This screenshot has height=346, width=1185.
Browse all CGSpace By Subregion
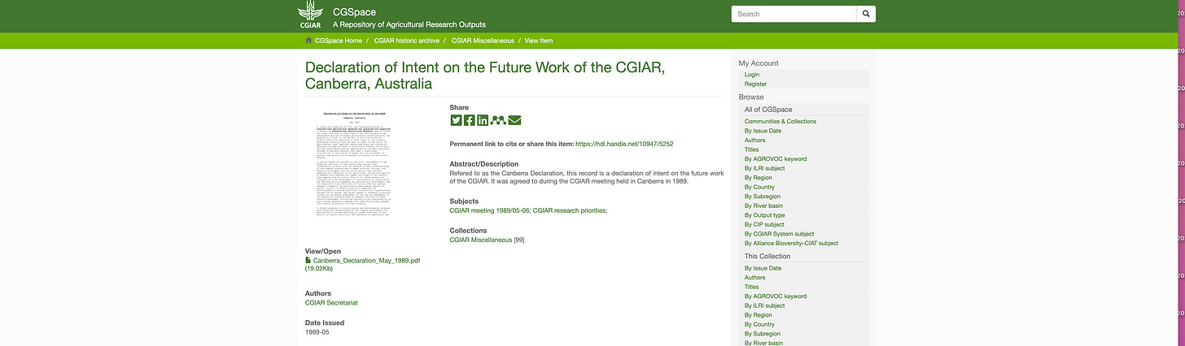763,196
